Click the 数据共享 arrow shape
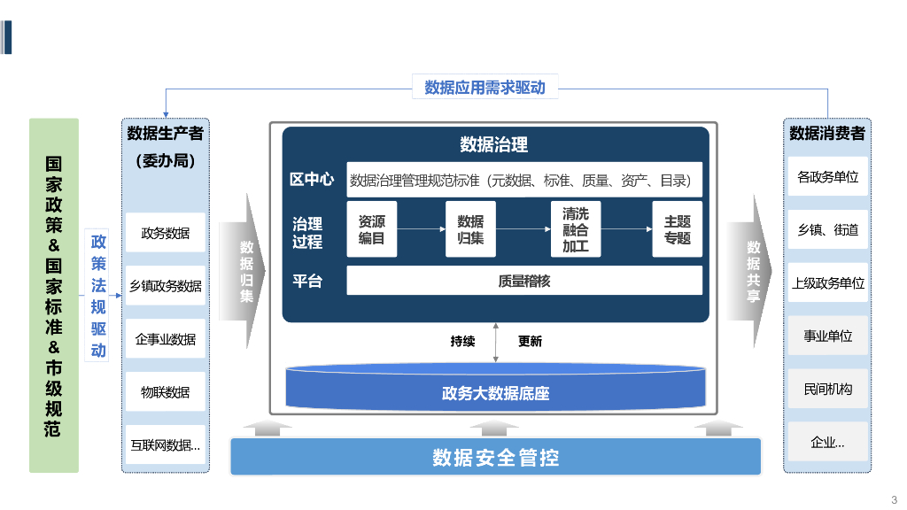Viewport: 907px width, 510px height. click(749, 271)
